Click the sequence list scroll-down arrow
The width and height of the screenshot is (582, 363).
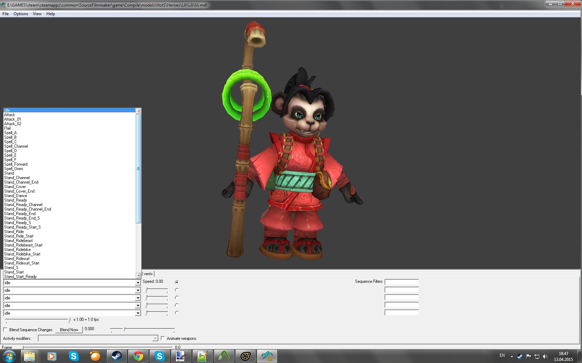click(x=139, y=276)
